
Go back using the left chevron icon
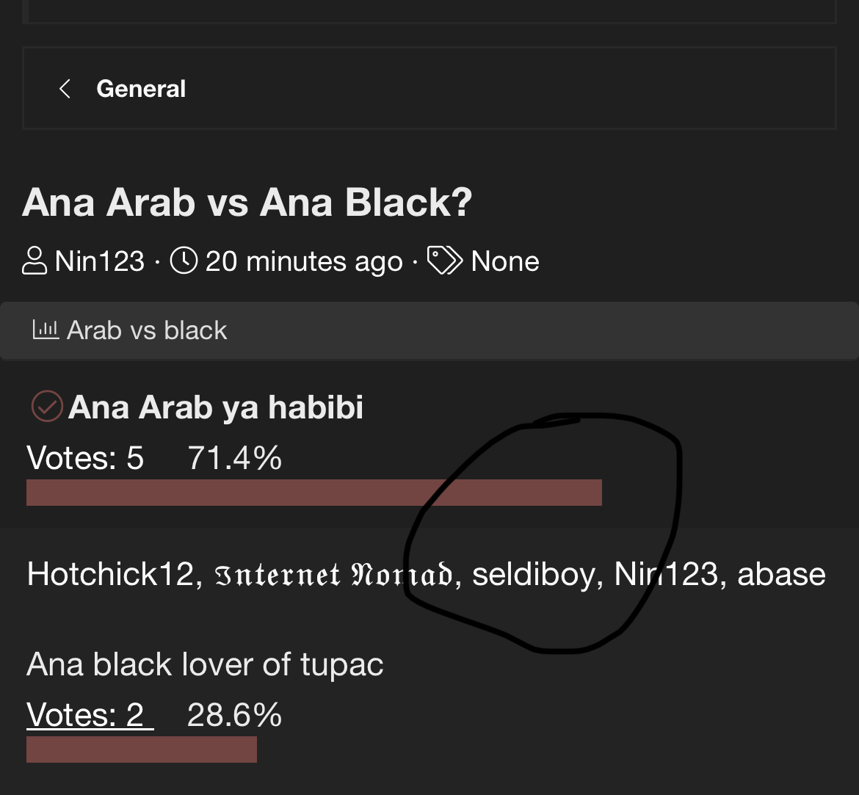[65, 89]
